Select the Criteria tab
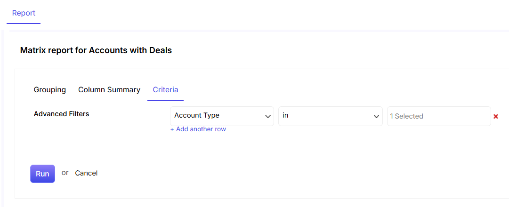Screen dimensions: 509x207 166,90
